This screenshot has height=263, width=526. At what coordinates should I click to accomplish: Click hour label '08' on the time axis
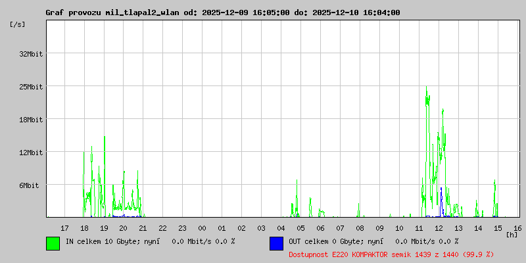click(x=360, y=228)
